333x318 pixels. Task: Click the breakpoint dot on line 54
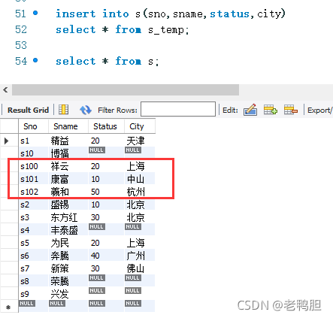click(x=35, y=60)
